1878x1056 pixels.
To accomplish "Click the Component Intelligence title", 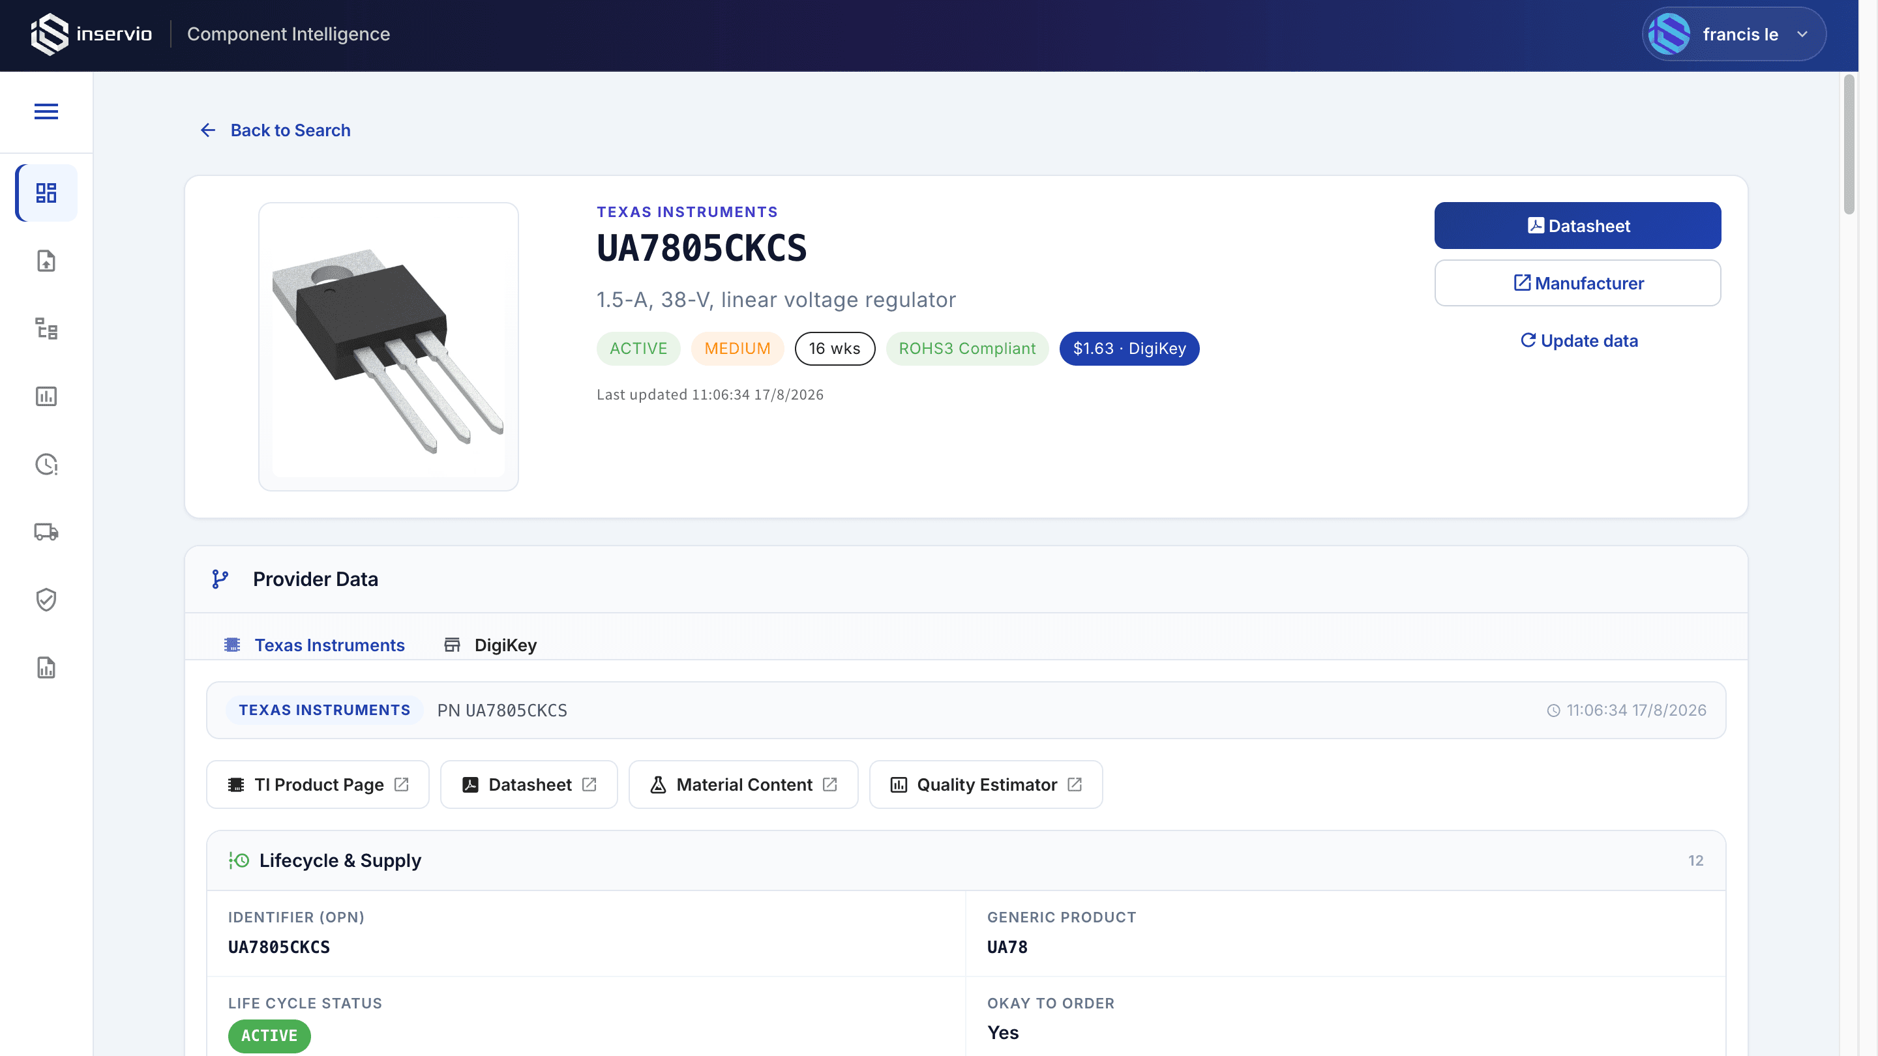I will tap(289, 35).
